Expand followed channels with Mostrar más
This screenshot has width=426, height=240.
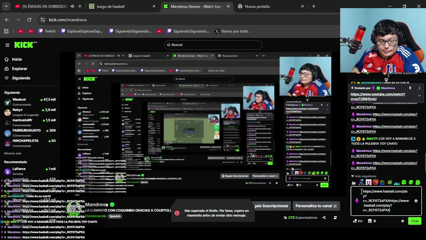[13, 153]
